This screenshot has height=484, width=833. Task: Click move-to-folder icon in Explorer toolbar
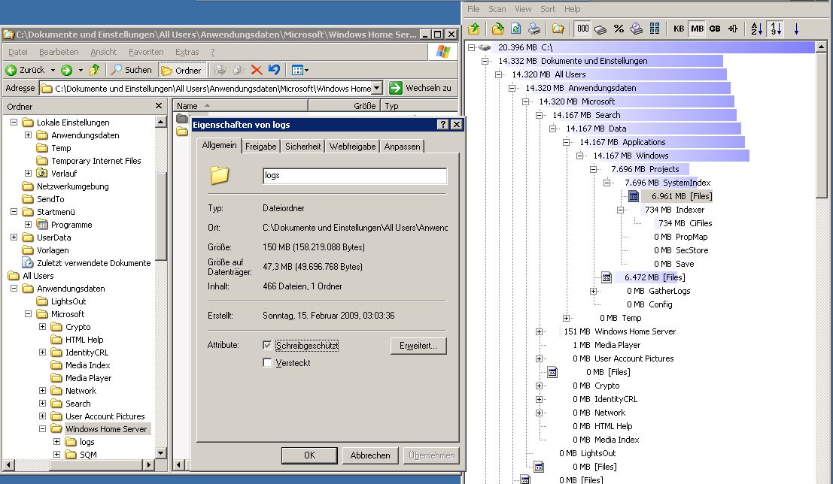220,70
